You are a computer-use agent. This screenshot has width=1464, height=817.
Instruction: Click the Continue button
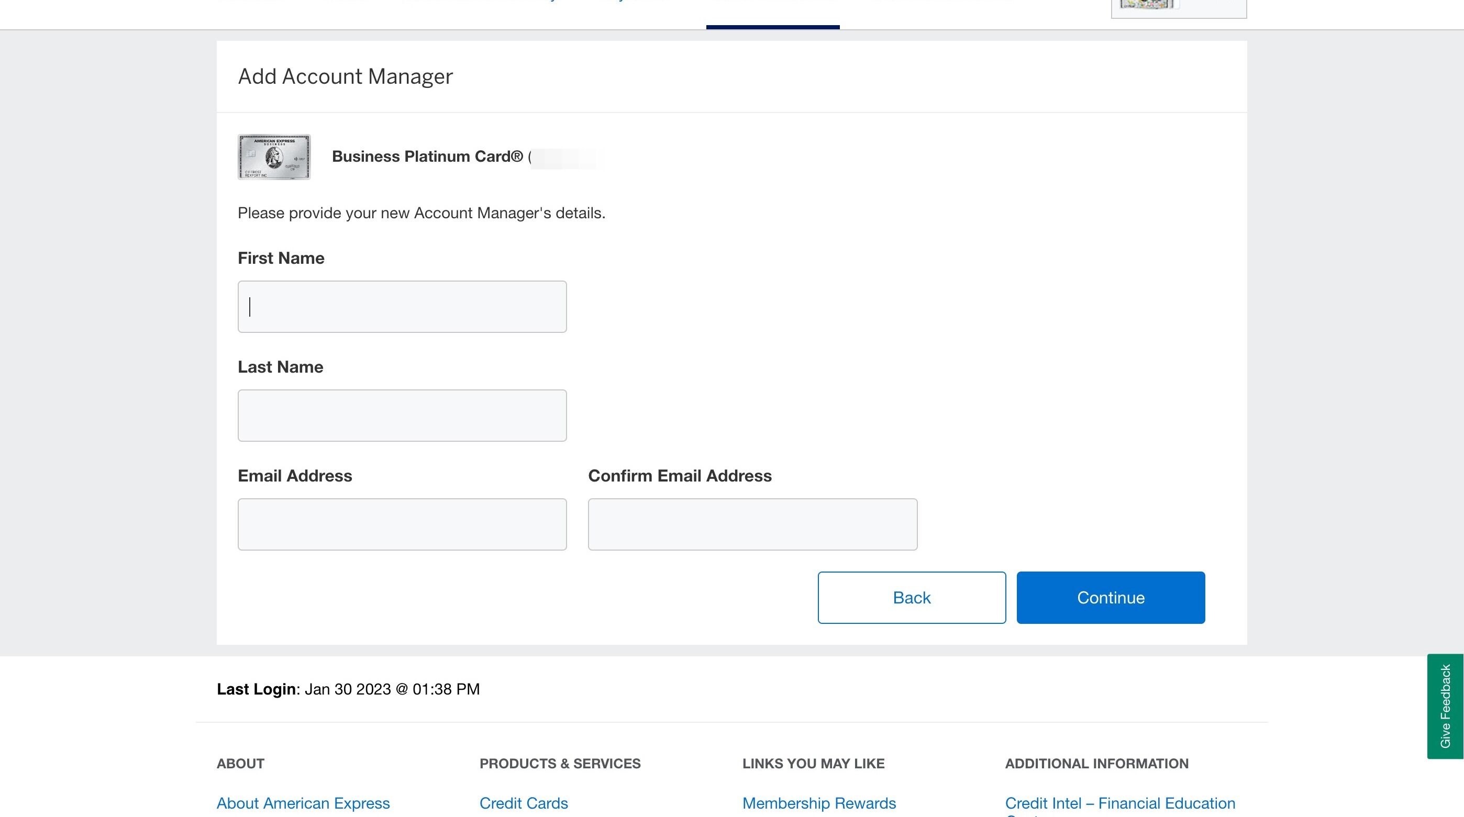pos(1111,598)
